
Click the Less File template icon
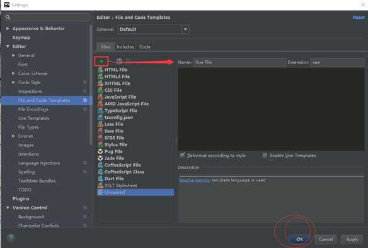click(100, 124)
